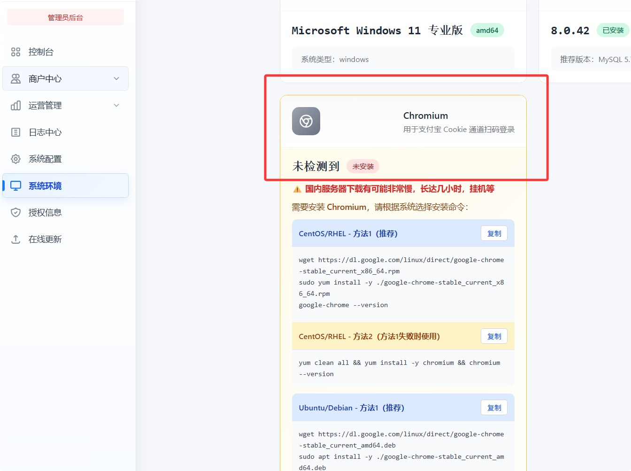631x471 pixels.
Task: Expand the 商户中心 submenu
Action: pos(116,78)
